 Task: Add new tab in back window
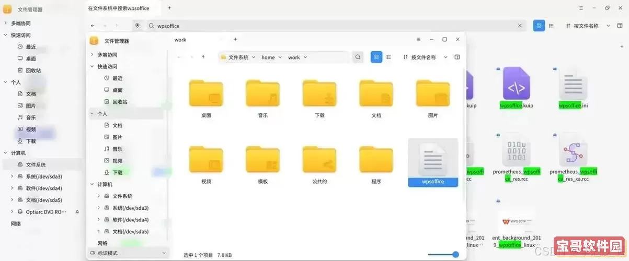pos(169,8)
